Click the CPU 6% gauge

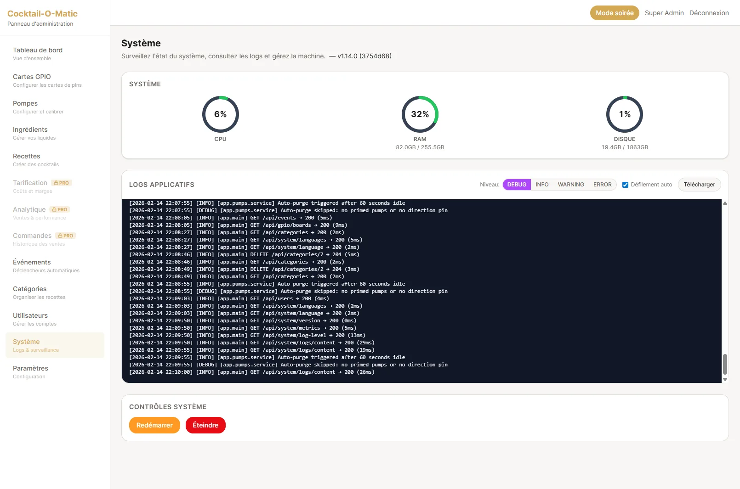point(221,114)
